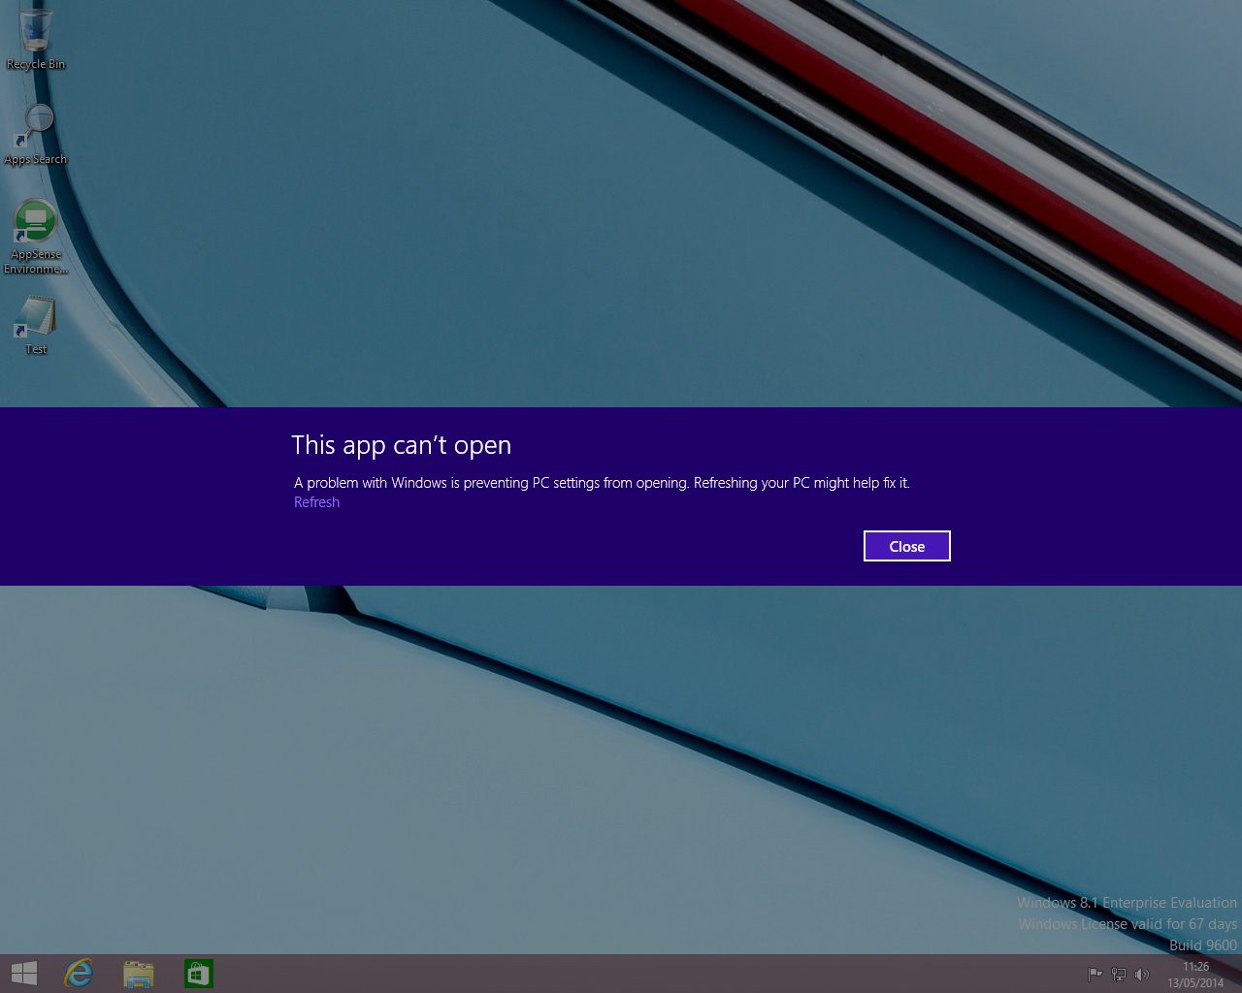The image size is (1242, 993).
Task: Open File Explorer from the taskbar
Action: pyautogui.click(x=139, y=974)
